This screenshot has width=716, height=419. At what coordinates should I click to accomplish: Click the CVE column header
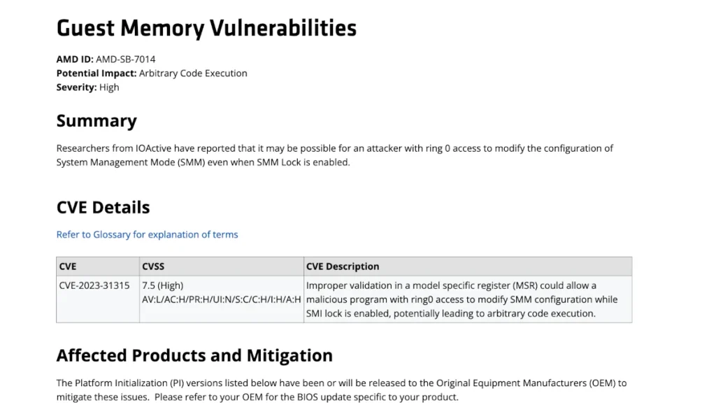click(x=68, y=267)
